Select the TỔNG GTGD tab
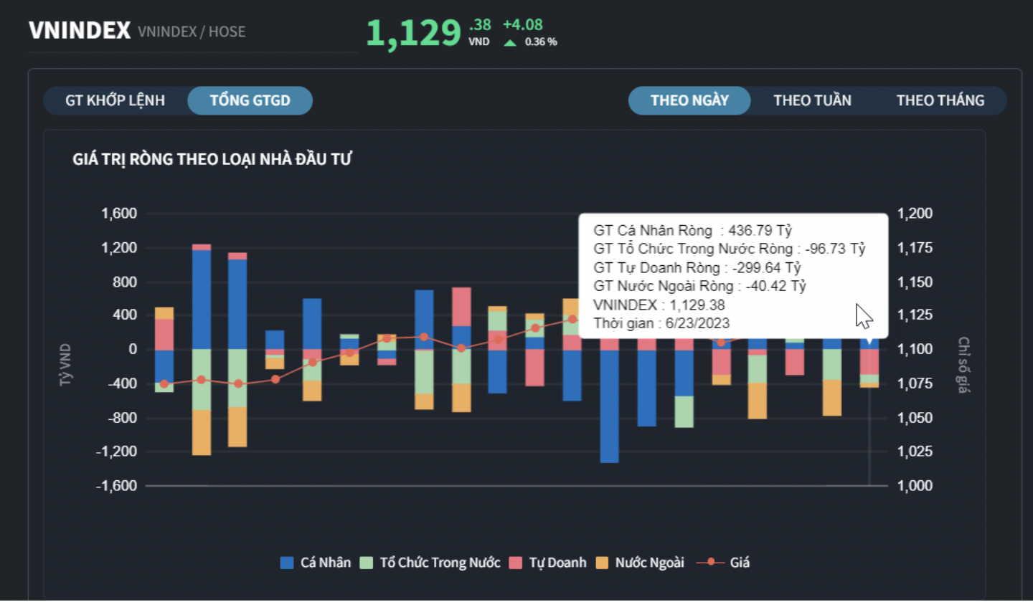This screenshot has width=1033, height=602. pyautogui.click(x=250, y=100)
